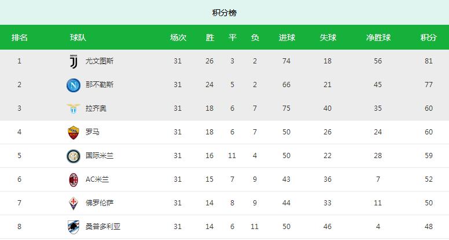Open the 佛罗伦萨 team name
This screenshot has height=240, width=449.
coord(100,203)
